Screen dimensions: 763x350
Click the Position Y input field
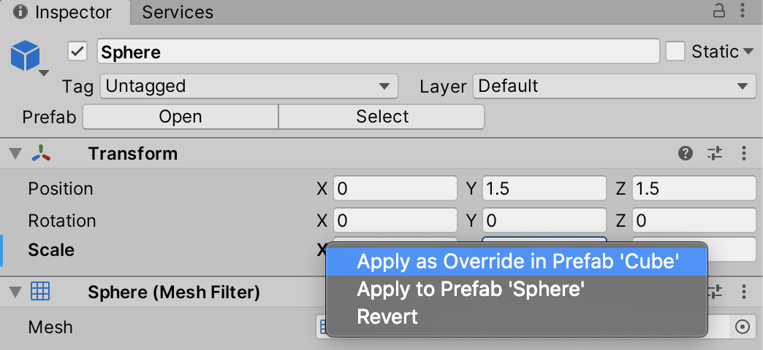(x=543, y=189)
